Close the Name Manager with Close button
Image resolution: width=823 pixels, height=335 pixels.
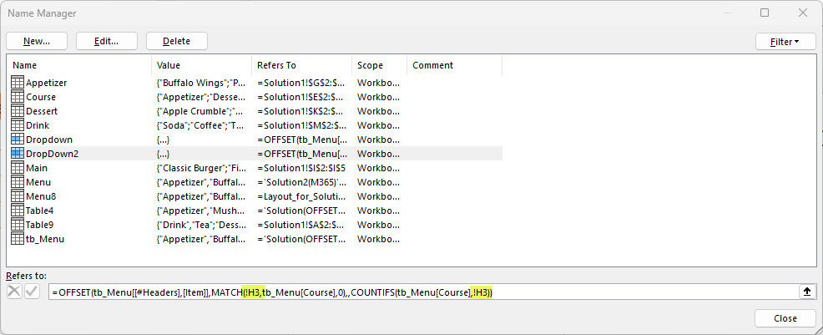click(785, 318)
